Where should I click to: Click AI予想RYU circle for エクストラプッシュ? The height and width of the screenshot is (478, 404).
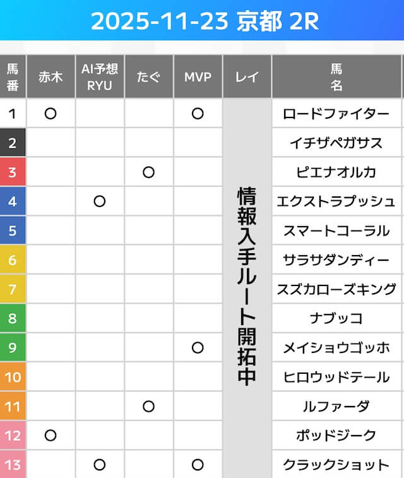[100, 201]
